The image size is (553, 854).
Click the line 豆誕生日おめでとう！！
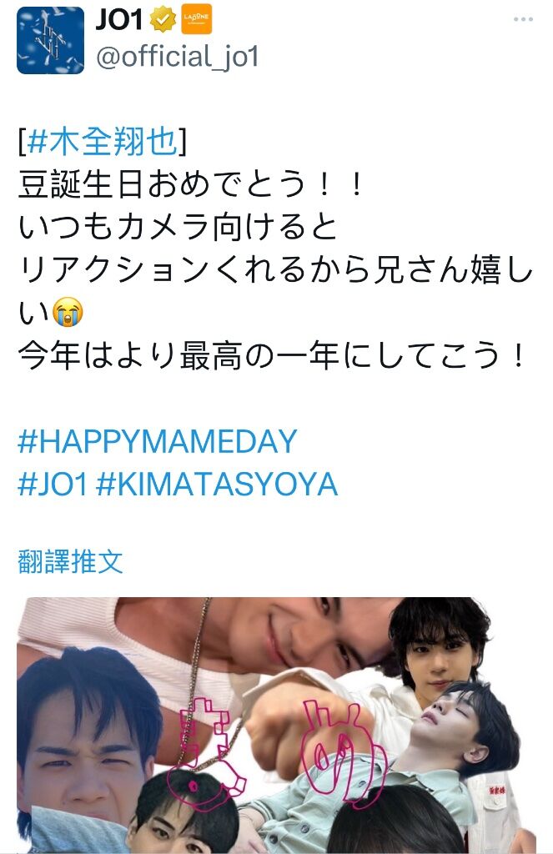pos(191,184)
